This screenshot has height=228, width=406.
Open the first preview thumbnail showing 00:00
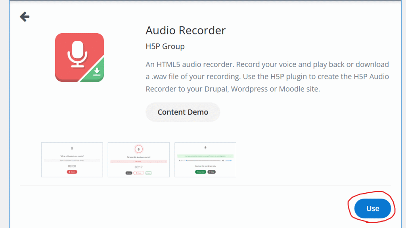[72, 160]
